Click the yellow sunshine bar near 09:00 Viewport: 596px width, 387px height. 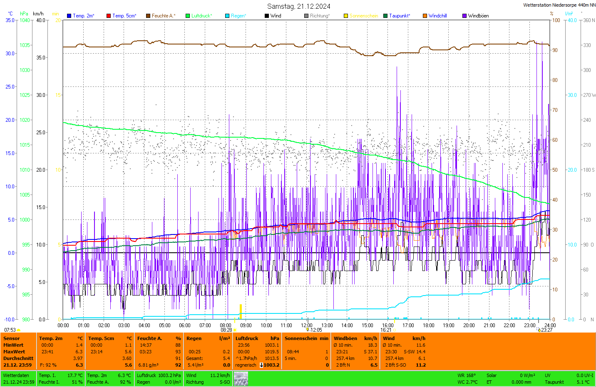click(241, 311)
